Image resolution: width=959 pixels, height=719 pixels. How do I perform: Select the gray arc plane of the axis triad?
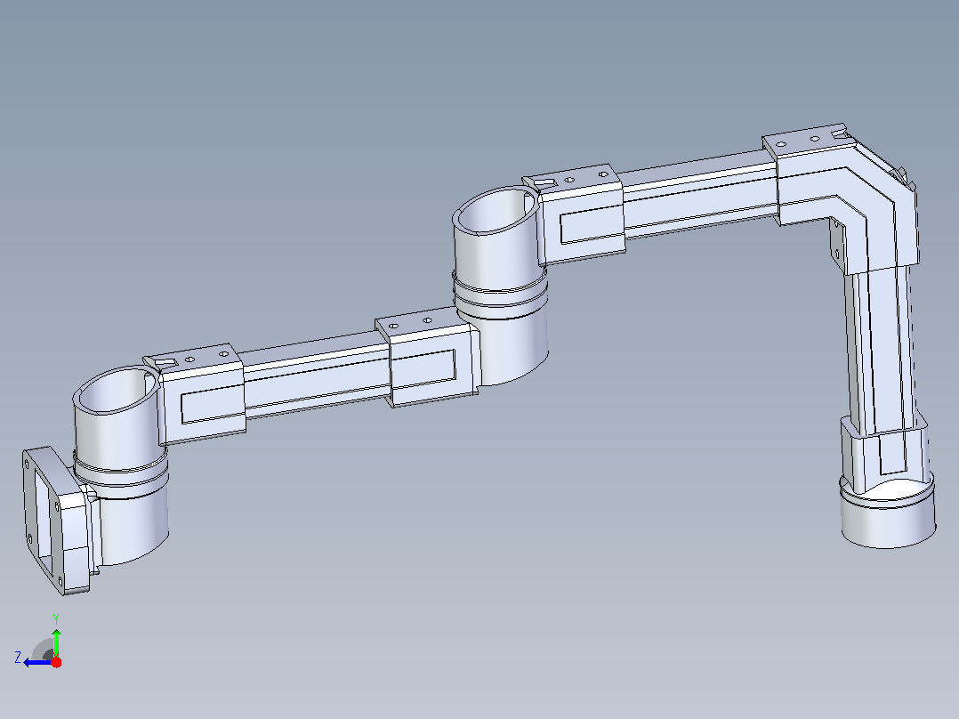pyautogui.click(x=44, y=650)
